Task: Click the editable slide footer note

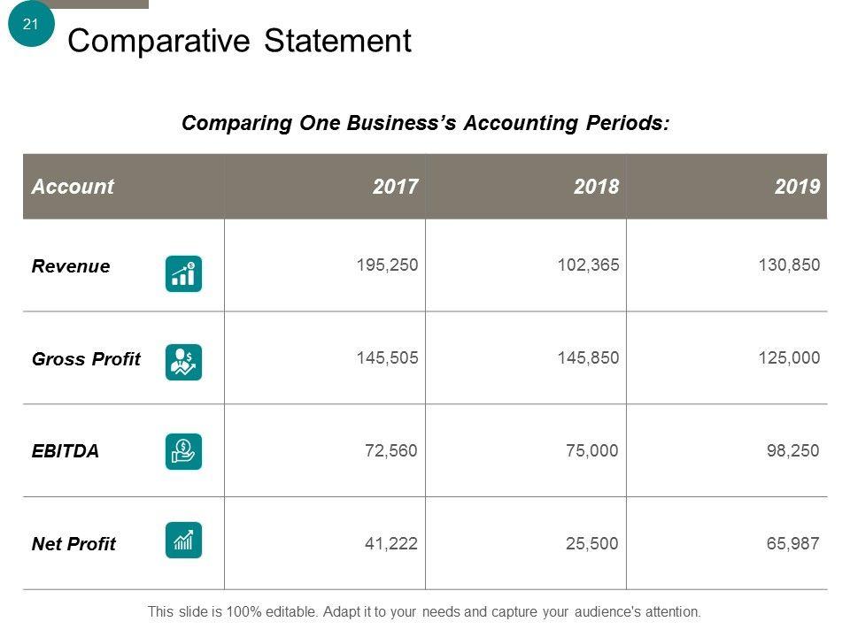Action: [x=424, y=611]
